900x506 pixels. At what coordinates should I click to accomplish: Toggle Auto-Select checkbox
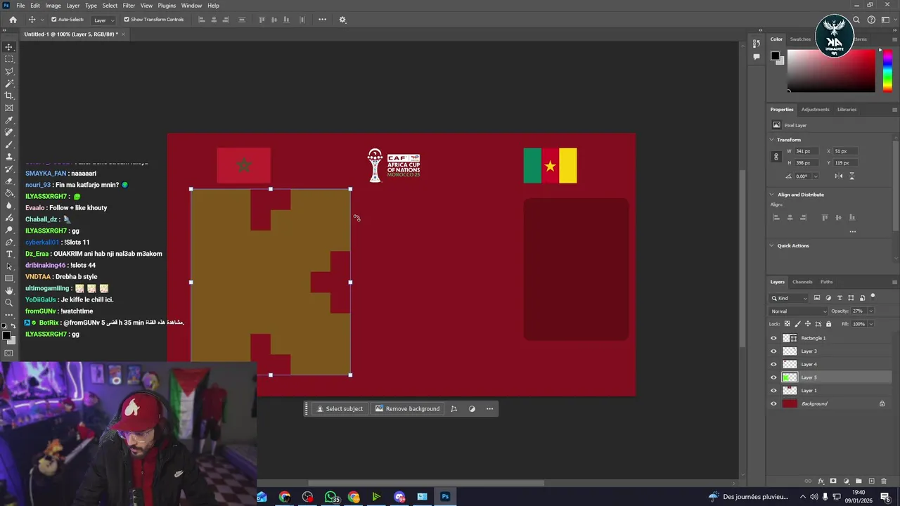pos(54,20)
